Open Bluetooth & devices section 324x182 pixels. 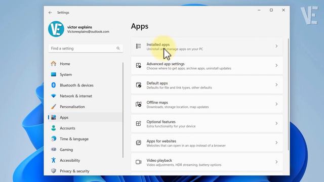click(76, 85)
